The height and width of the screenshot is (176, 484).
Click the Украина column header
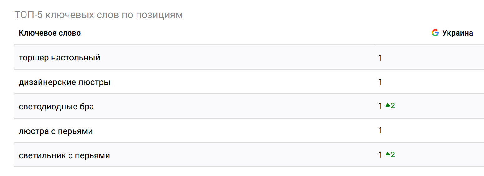[458, 33]
